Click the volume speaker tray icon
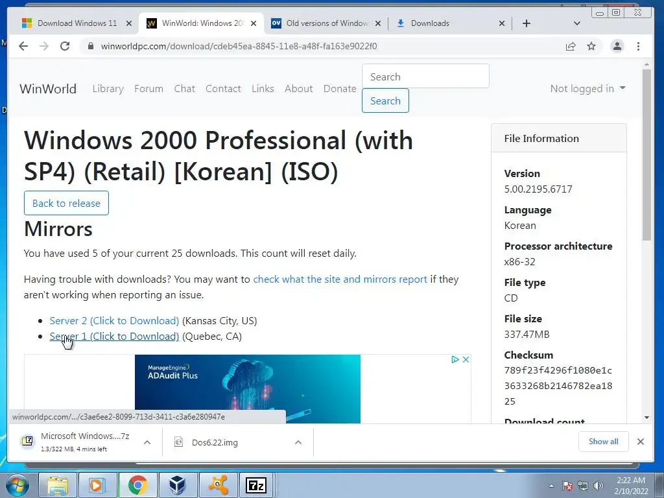This screenshot has width=664, height=498. (x=599, y=486)
